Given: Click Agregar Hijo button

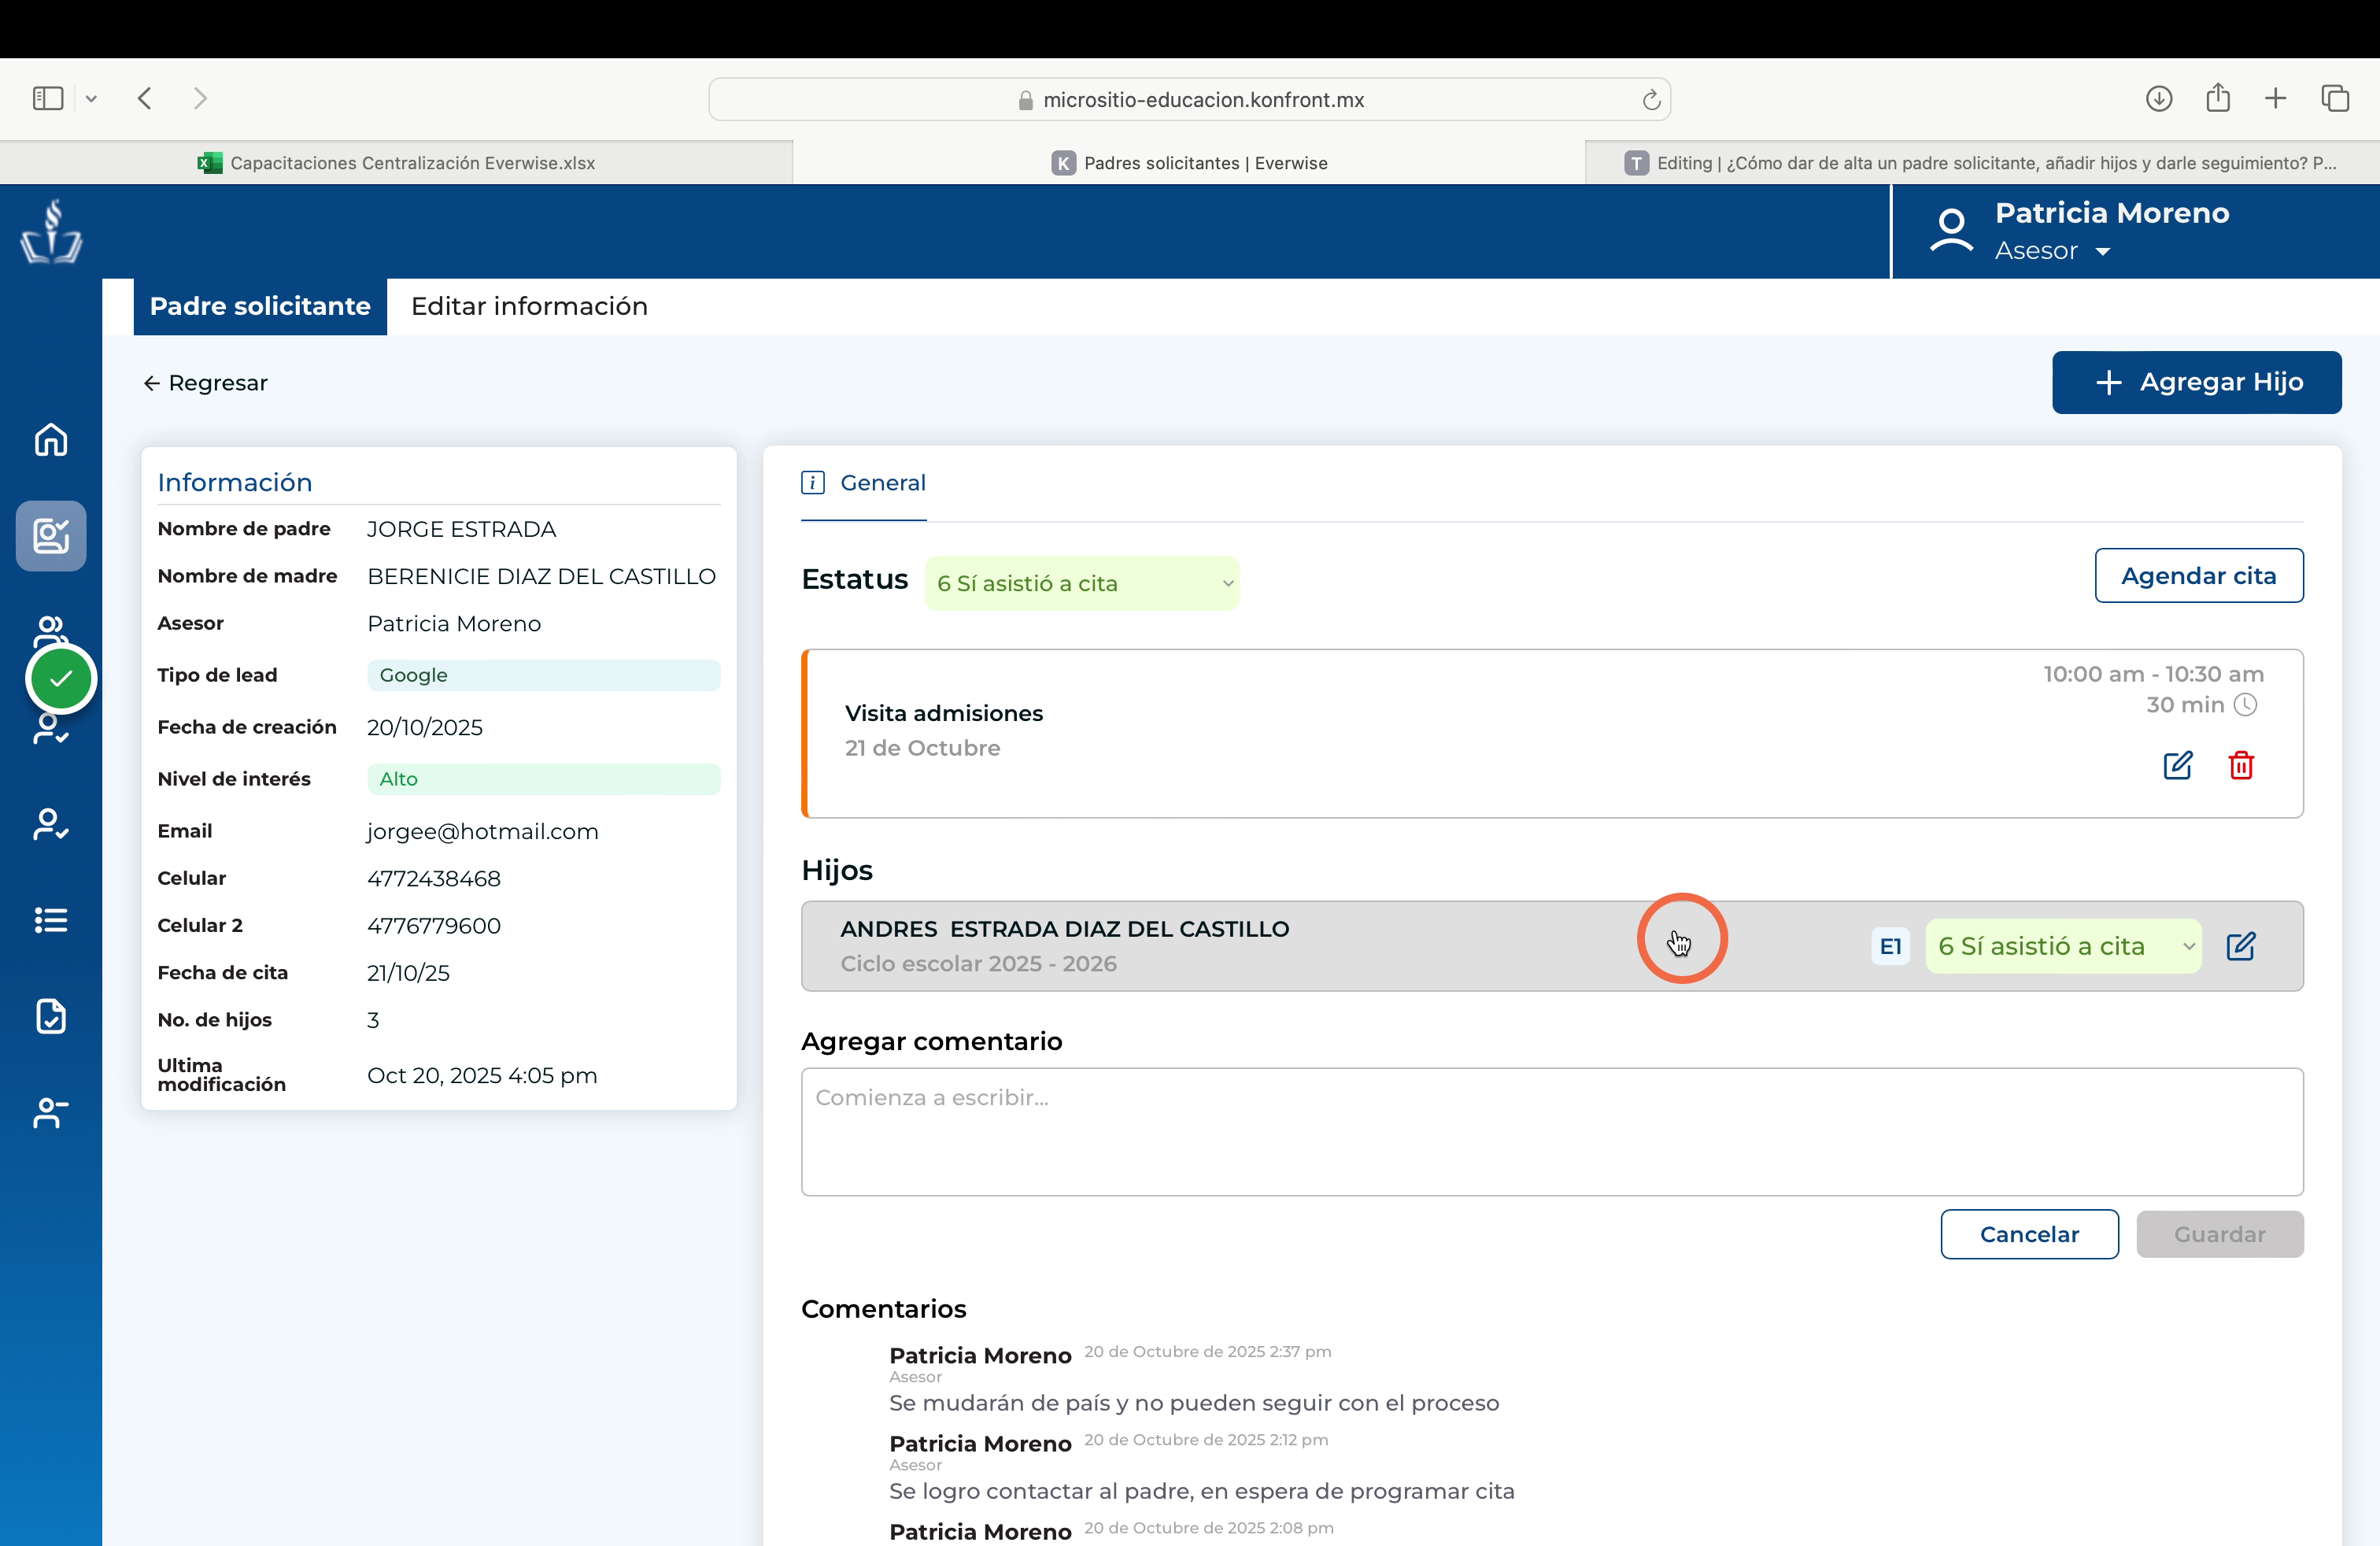Looking at the screenshot, I should point(2196,382).
